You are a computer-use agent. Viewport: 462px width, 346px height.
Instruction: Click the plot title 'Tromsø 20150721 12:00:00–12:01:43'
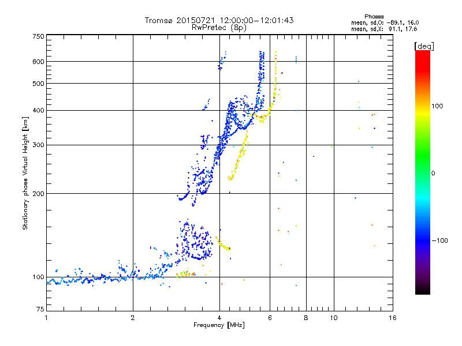[219, 20]
